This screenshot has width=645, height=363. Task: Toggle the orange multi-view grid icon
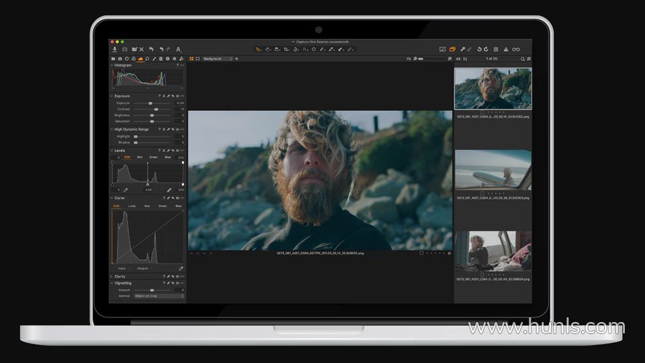191,59
